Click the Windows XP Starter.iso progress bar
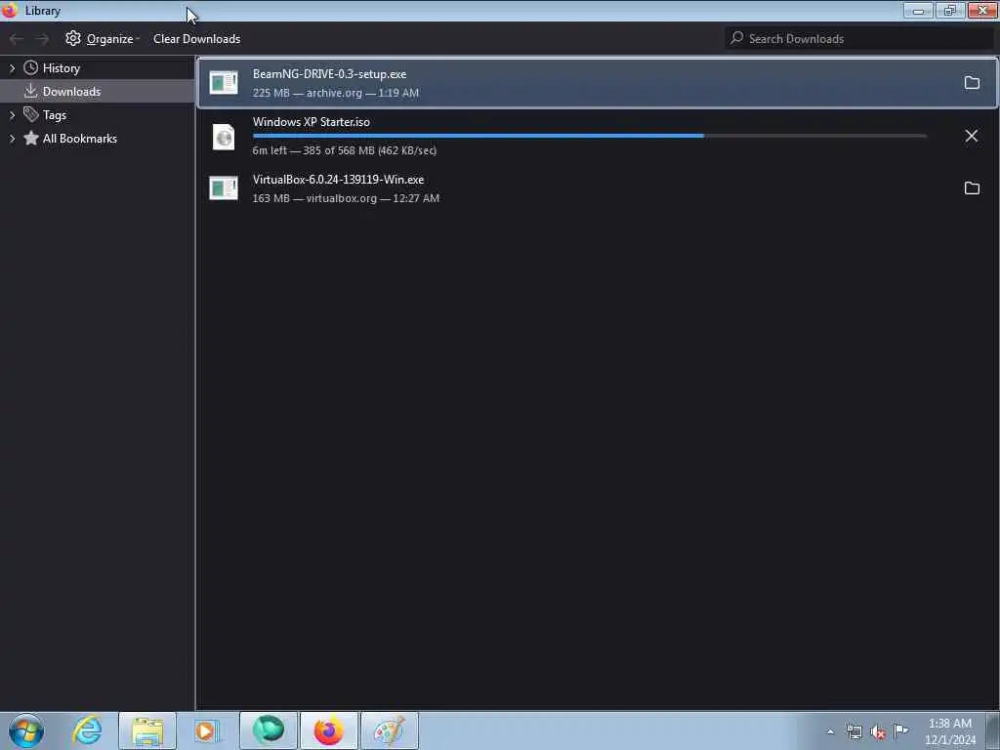1000x750 pixels. point(589,136)
